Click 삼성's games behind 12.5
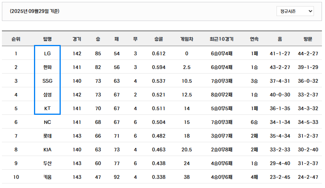Image resolution: width=325 pixels, height=188 pixels. click(187, 95)
